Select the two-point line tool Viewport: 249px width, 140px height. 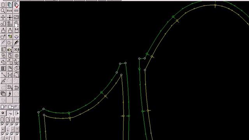(x=3, y=75)
